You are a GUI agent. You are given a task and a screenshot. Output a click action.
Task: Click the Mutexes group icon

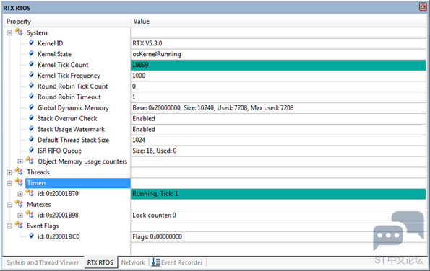point(19,203)
